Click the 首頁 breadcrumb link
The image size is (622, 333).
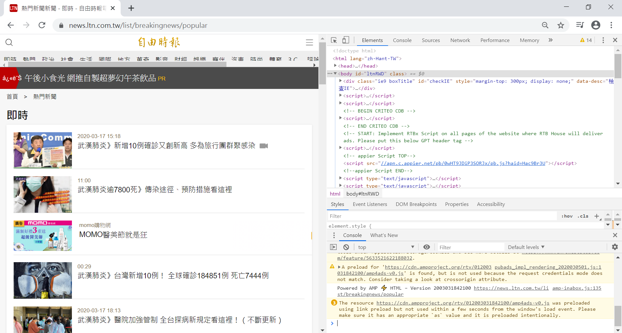point(12,97)
